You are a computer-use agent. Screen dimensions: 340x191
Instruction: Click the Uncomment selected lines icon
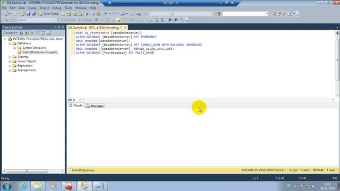162,20
